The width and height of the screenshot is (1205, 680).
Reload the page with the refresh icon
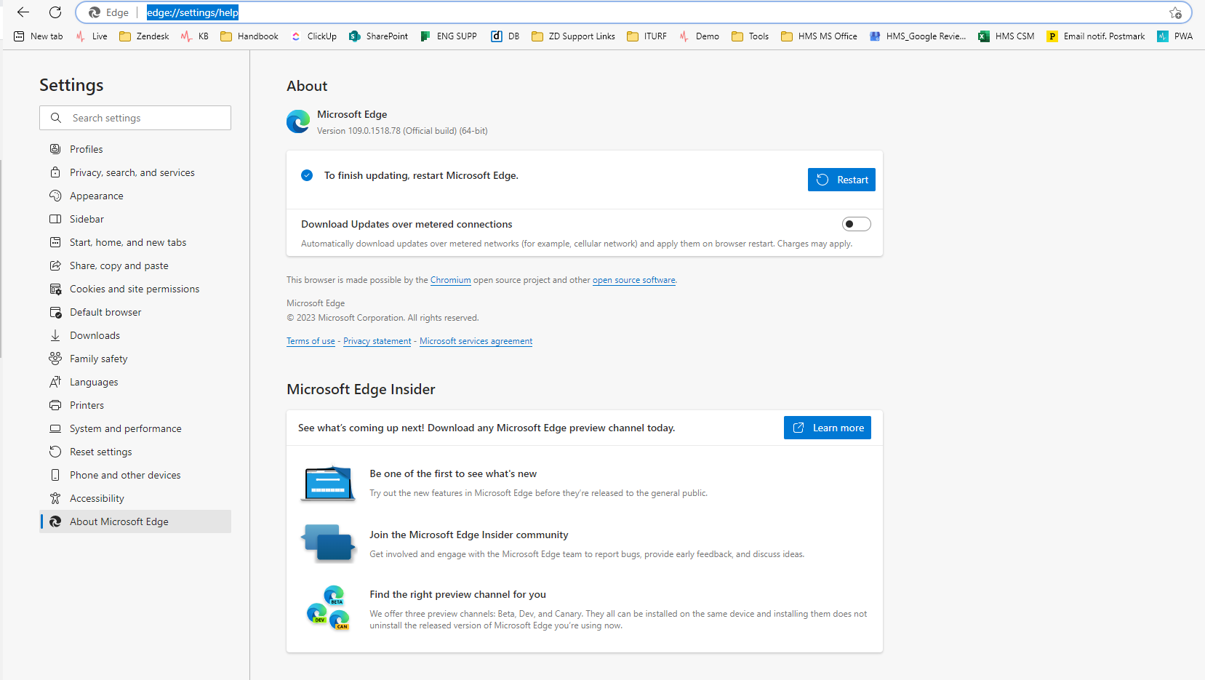(x=55, y=12)
